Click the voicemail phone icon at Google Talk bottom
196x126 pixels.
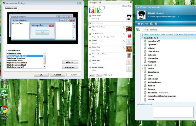(x=109, y=75)
